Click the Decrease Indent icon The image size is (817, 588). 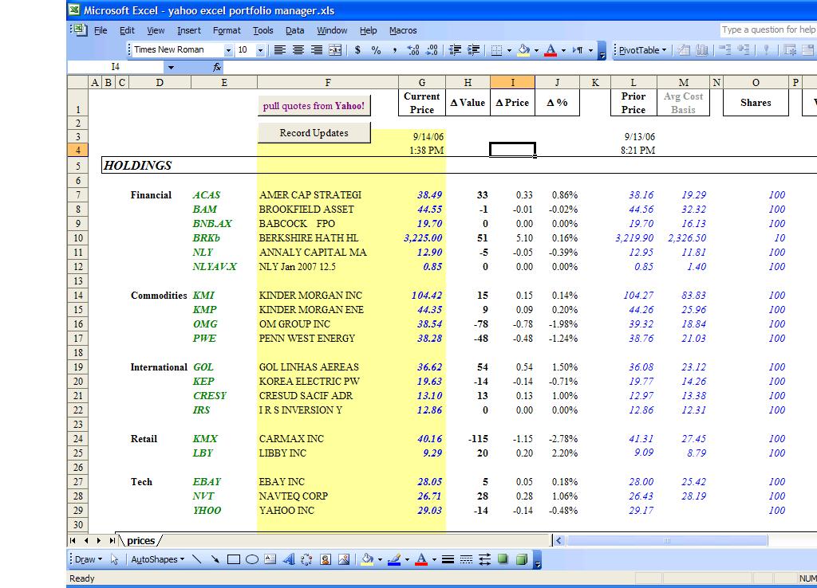pos(455,50)
